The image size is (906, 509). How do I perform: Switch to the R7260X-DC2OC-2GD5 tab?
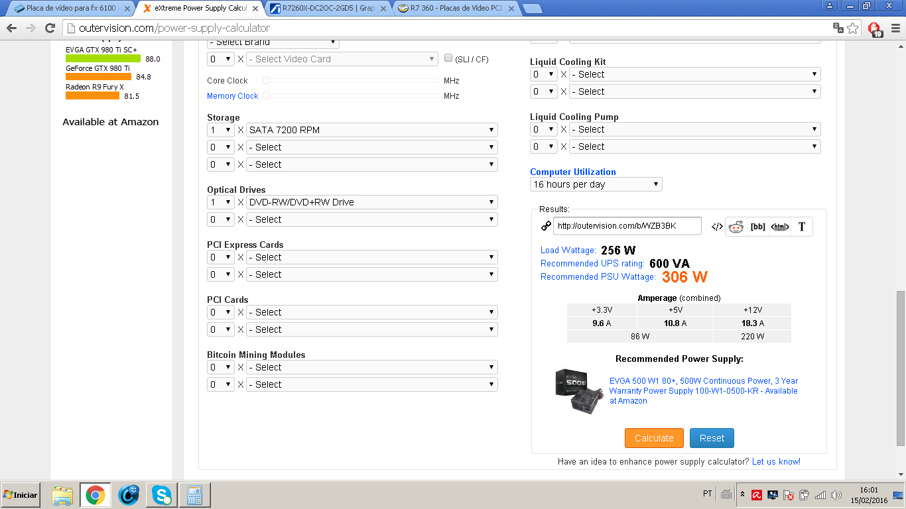click(329, 9)
